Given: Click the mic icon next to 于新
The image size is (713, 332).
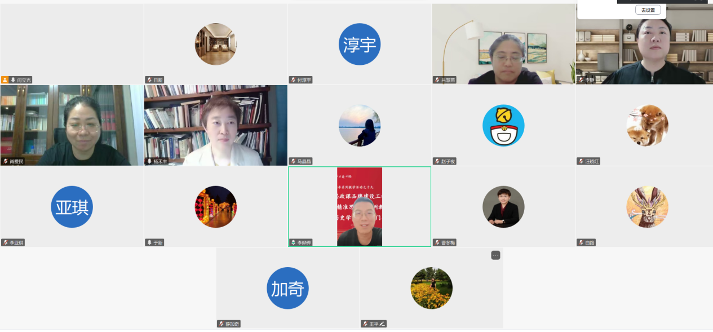Looking at the screenshot, I should (149, 242).
